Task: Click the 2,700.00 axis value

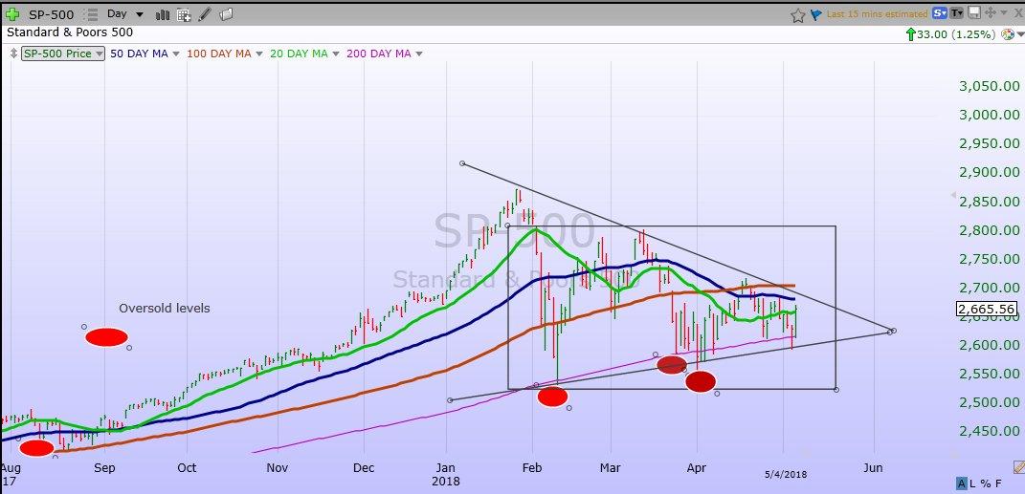Action: (989, 288)
